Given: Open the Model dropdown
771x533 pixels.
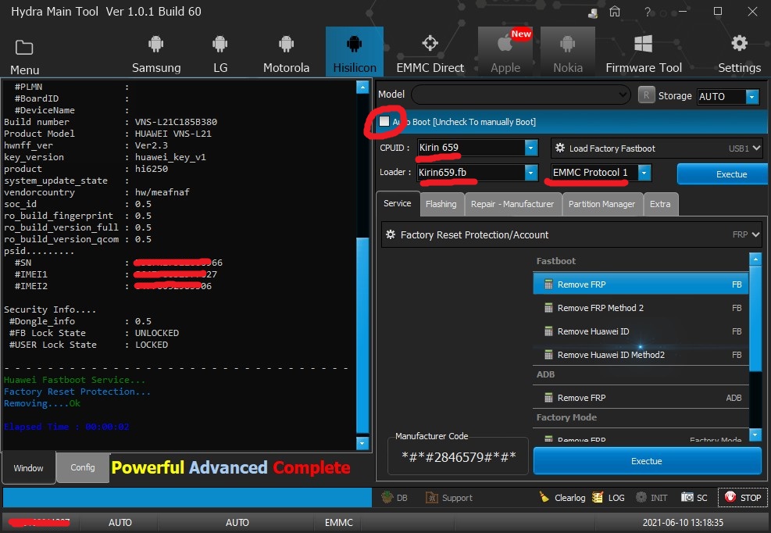Looking at the screenshot, I should (521, 95).
